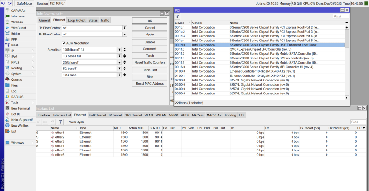The image size is (369, 191).
Task: Click the Power Cycle button
Action: [x=76, y=122]
